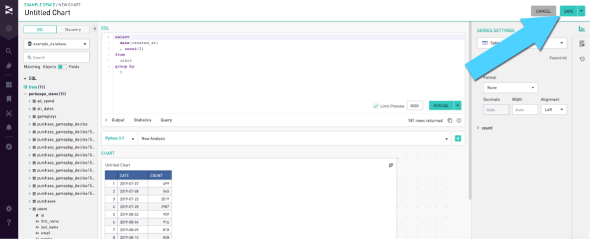This screenshot has width=590, height=239.
Task: Copy results using the icon beside rows returned
Action: [450, 120]
